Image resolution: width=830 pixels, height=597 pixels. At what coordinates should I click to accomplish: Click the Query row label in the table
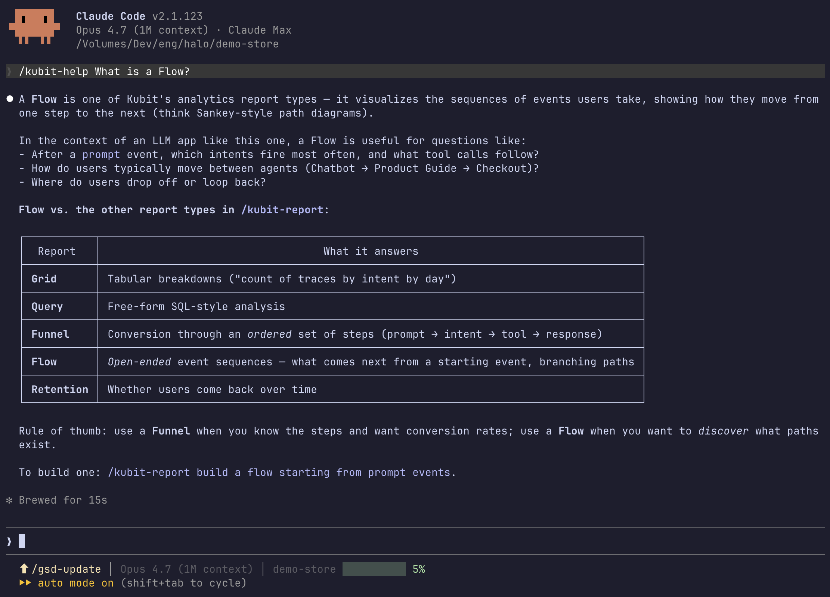pyautogui.click(x=47, y=307)
